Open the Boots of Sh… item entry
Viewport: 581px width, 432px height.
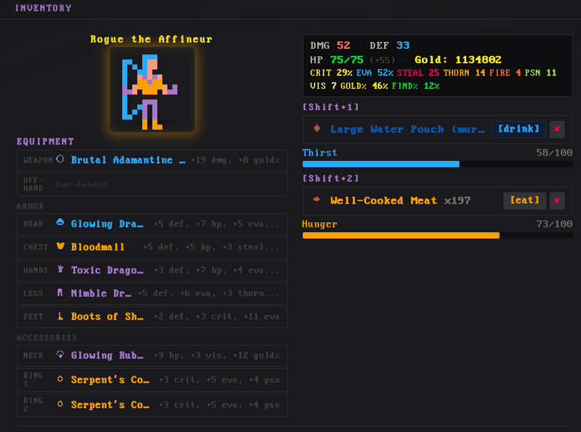point(152,317)
